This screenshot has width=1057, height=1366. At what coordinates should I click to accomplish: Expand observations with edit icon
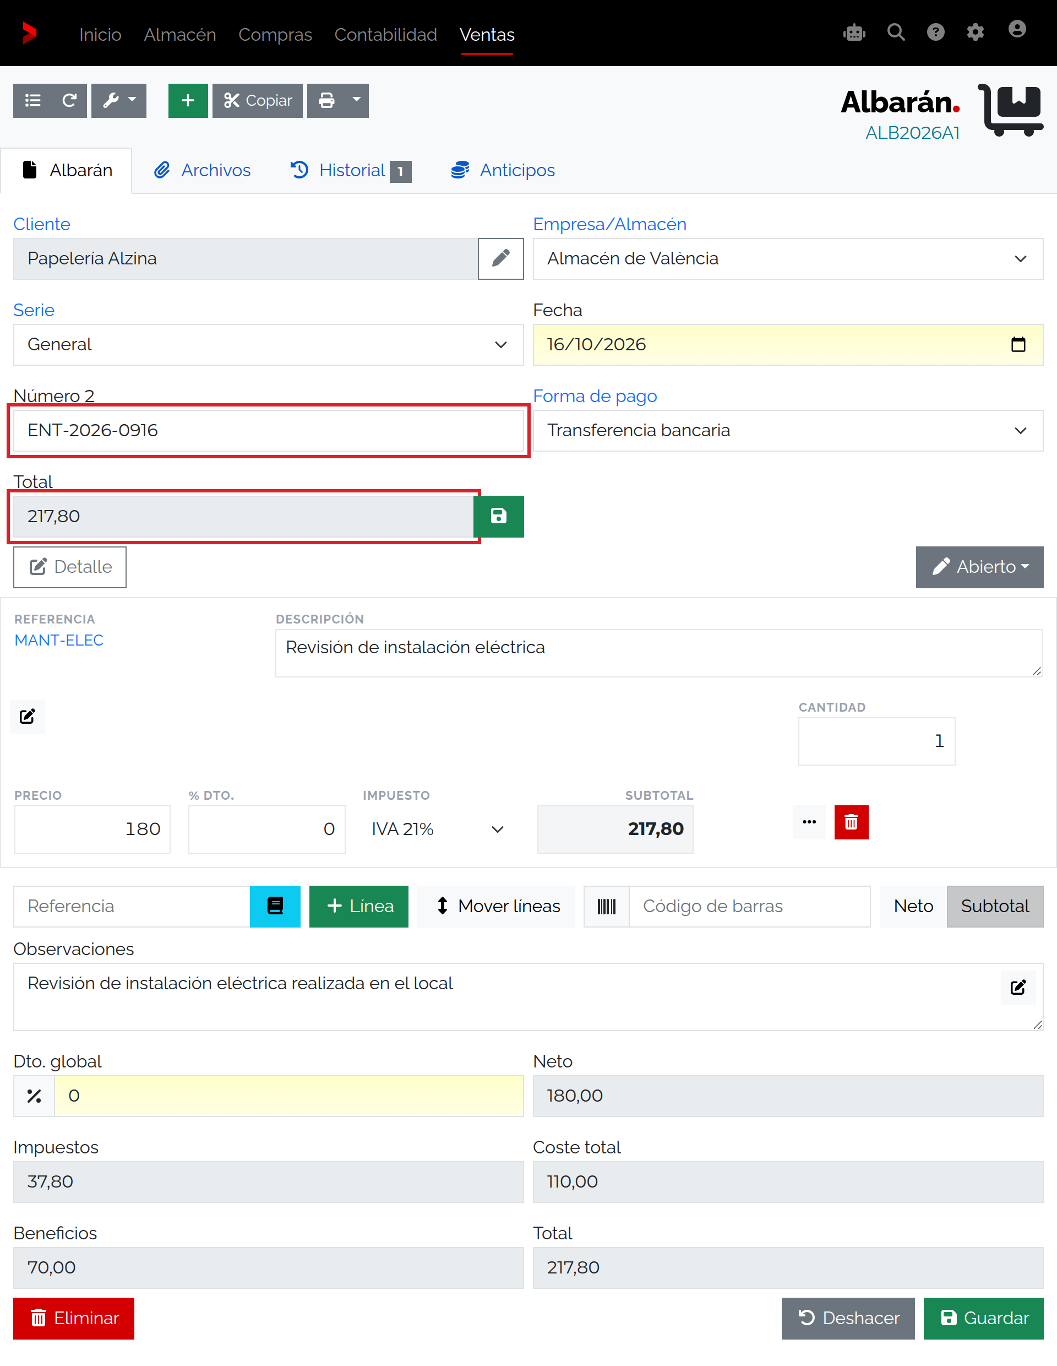(1017, 987)
